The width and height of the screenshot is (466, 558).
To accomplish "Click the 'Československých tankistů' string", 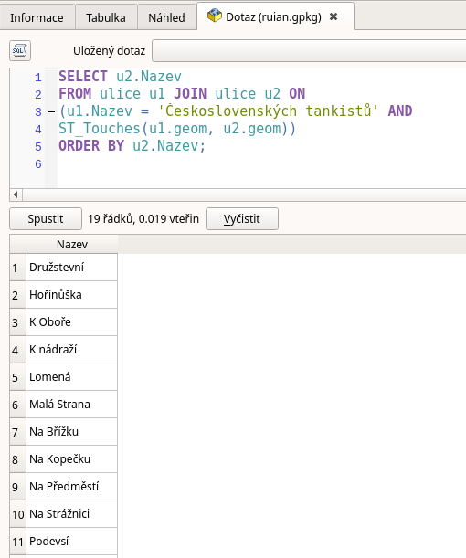I will click(268, 111).
